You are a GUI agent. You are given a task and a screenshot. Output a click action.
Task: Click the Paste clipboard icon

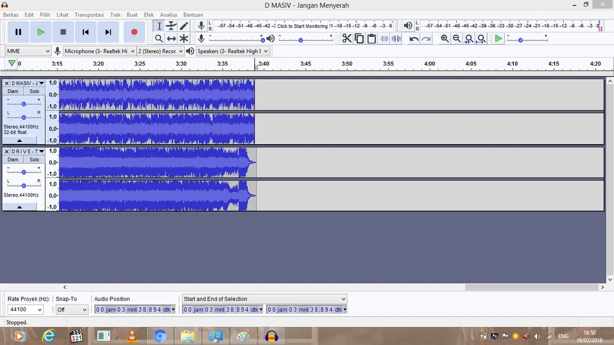(371, 39)
